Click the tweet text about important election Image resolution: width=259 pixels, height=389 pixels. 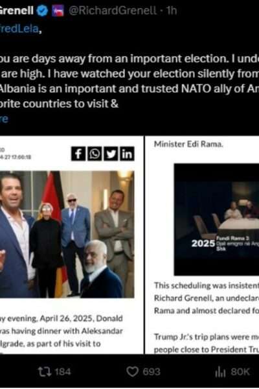tap(129, 82)
